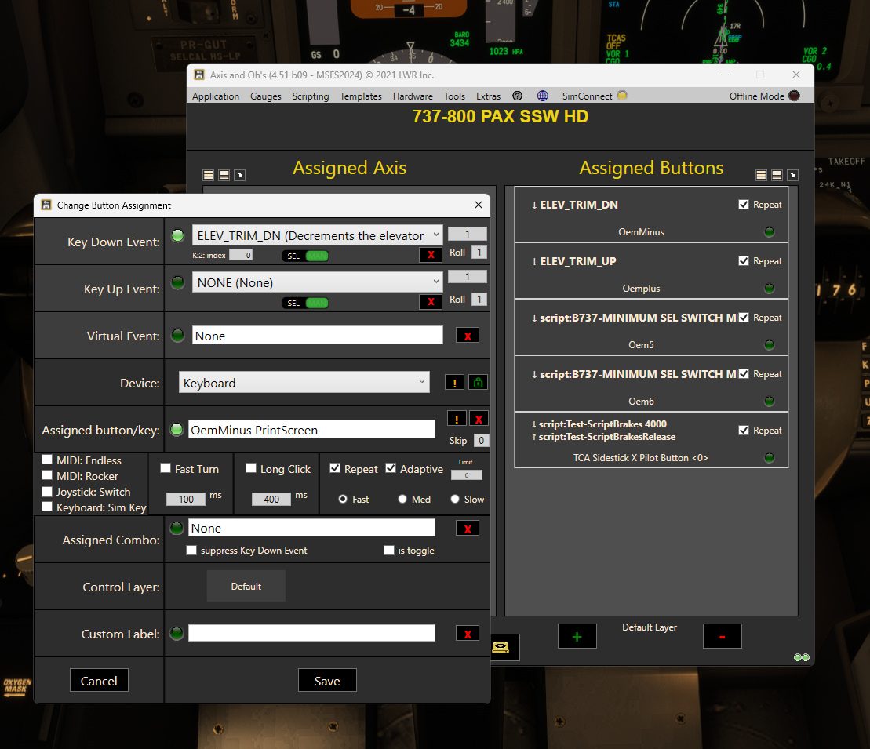870x749 pixels.
Task: Open the Gauges menu
Action: pyautogui.click(x=266, y=96)
